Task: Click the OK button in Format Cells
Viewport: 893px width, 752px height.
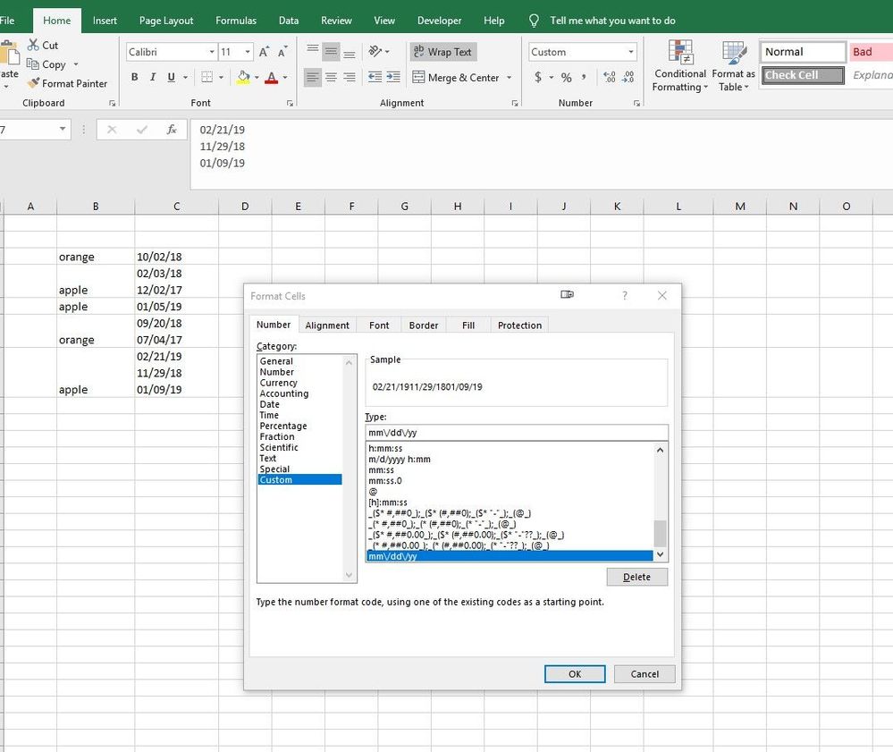Action: coord(575,673)
